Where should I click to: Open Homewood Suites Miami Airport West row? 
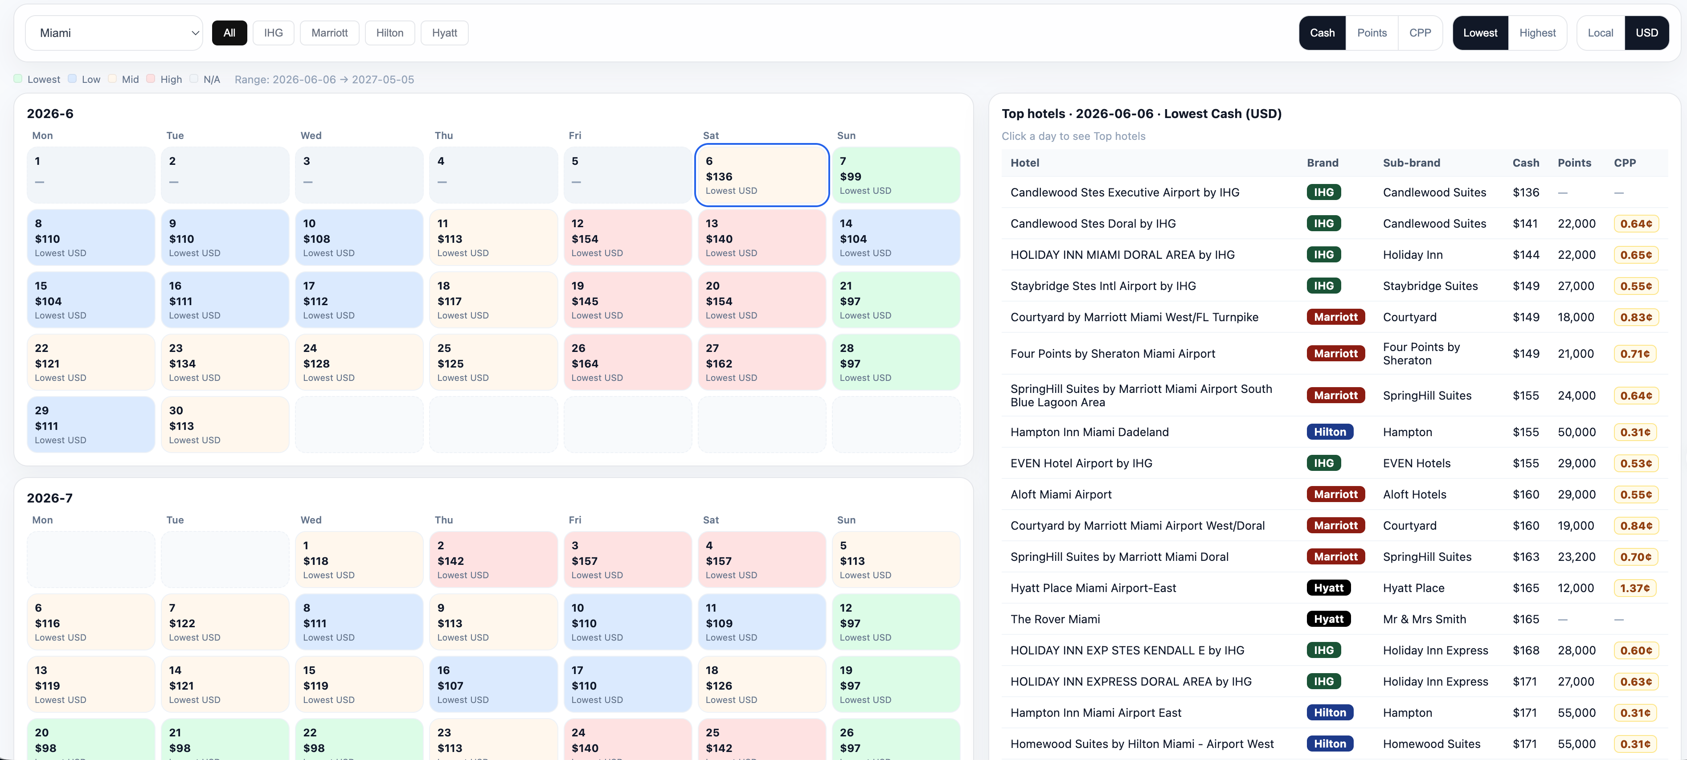tap(1335, 744)
